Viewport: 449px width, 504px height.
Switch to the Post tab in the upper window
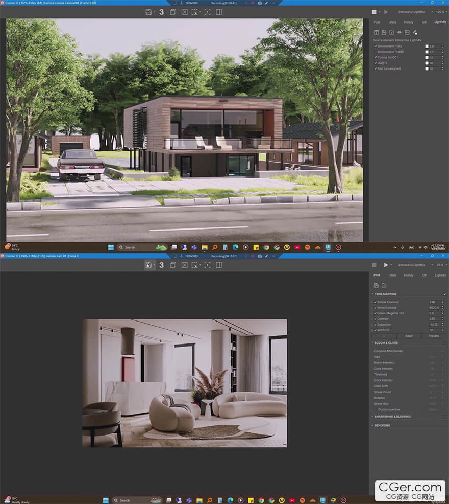click(377, 22)
